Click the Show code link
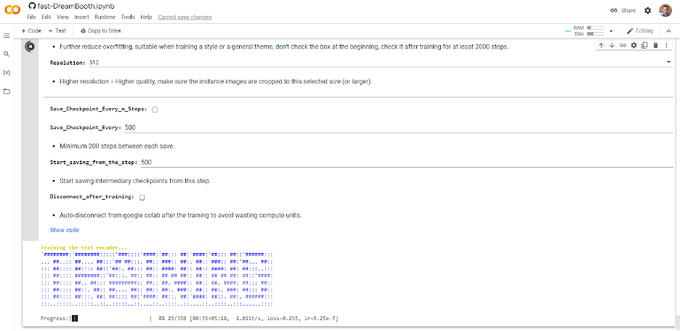The height and width of the screenshot is (331, 680). point(65,230)
